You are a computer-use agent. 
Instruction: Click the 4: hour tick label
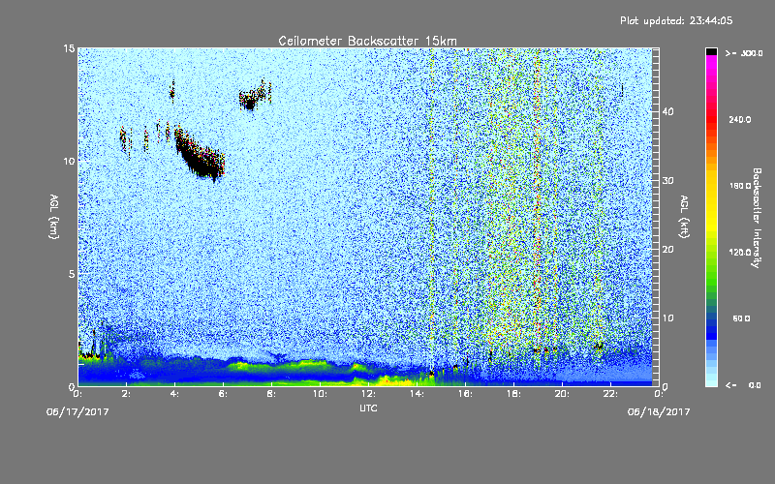point(174,394)
